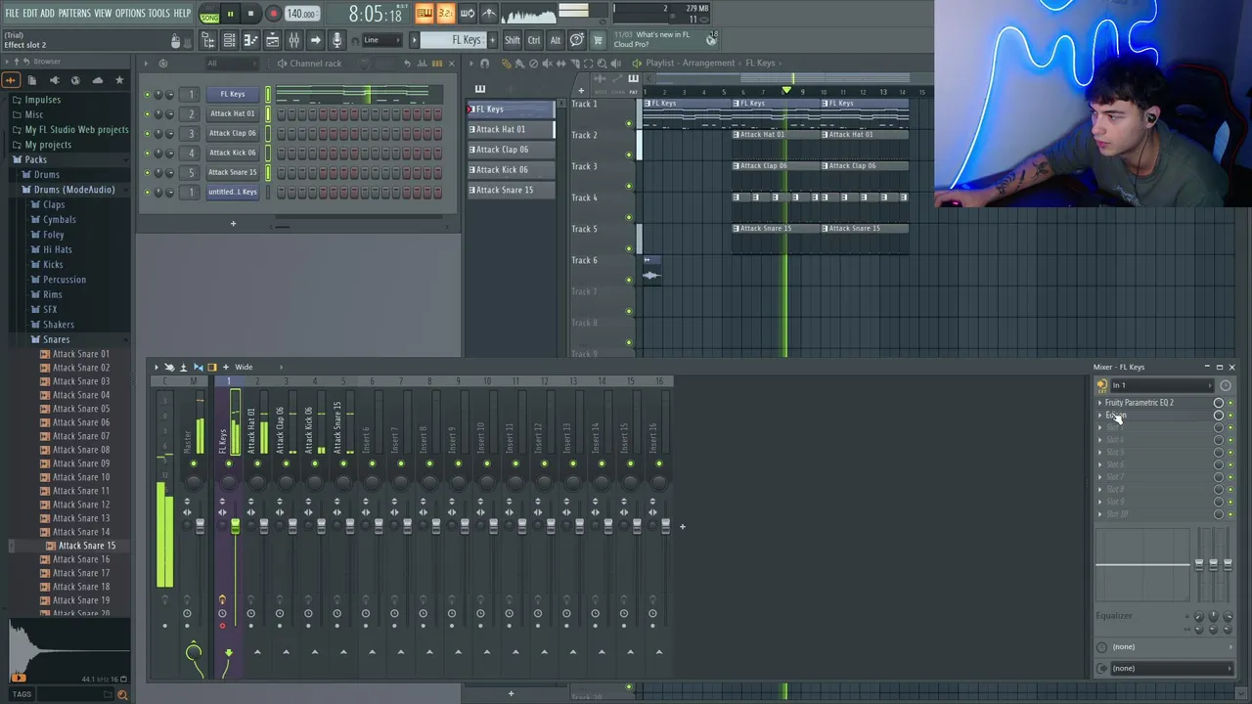Open the HELP menu

point(182,13)
